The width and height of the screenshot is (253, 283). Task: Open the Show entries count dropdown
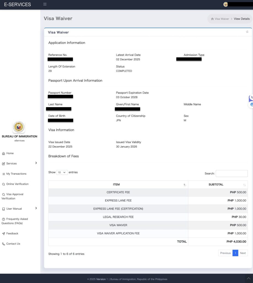(62, 172)
